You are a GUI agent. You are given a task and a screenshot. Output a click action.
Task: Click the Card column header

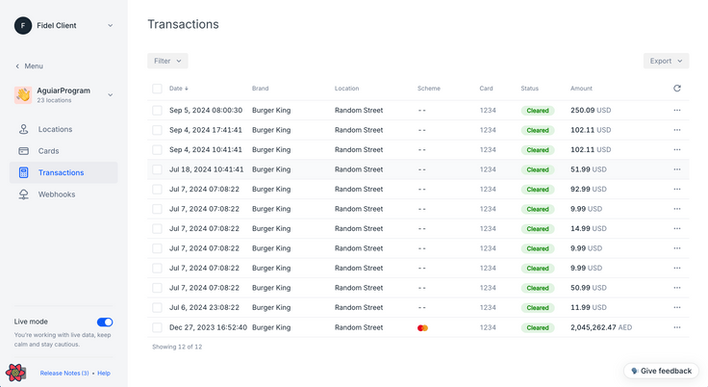[486, 89]
